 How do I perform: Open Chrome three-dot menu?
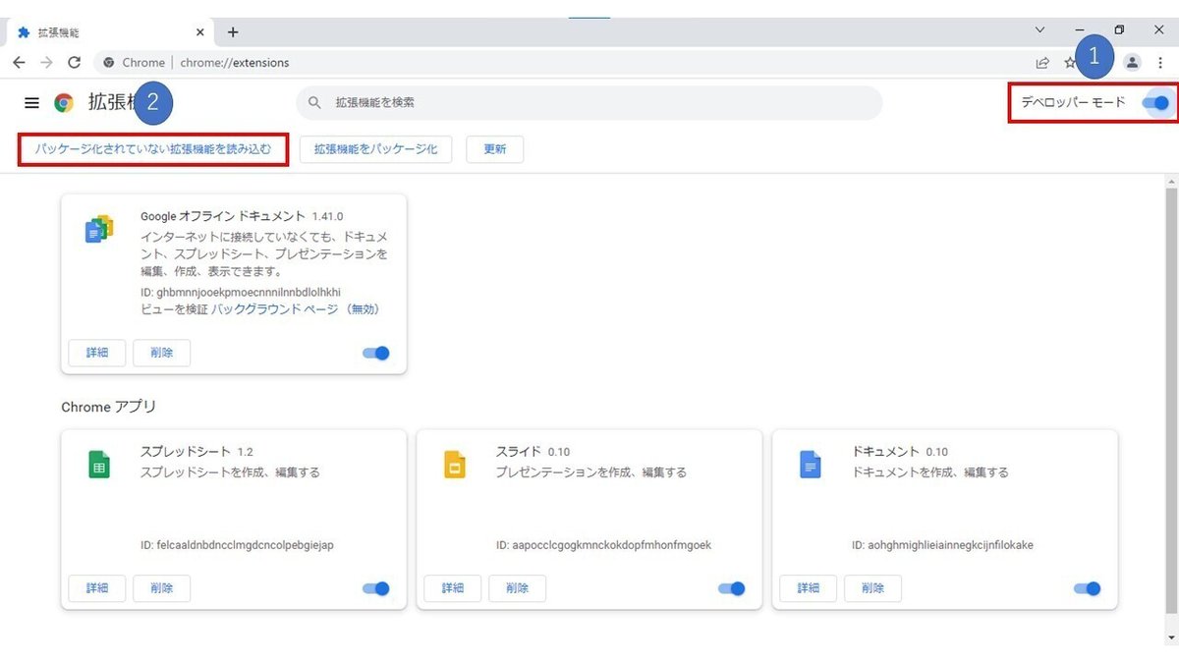coord(1160,62)
